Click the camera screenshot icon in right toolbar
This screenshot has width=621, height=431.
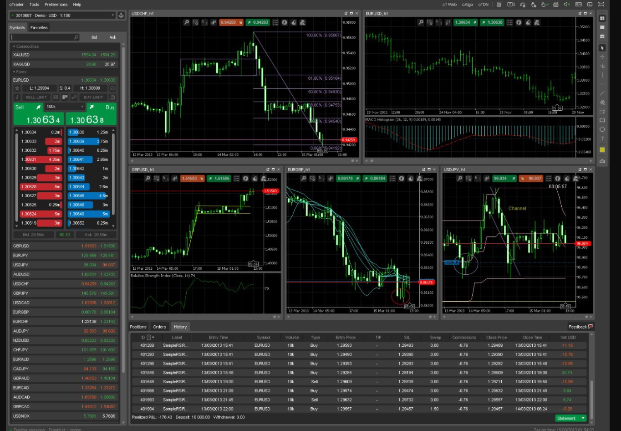pyautogui.click(x=602, y=161)
